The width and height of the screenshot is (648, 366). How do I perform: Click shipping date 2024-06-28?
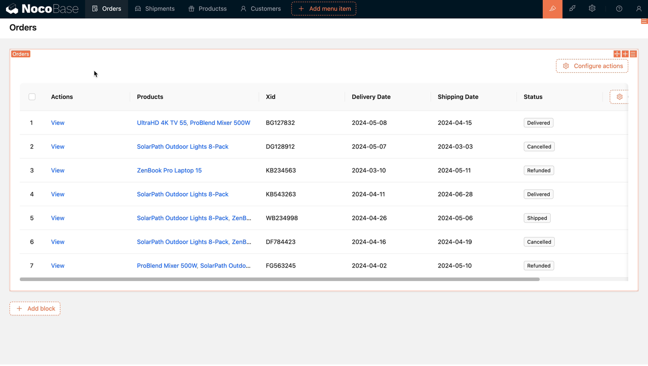(x=455, y=194)
